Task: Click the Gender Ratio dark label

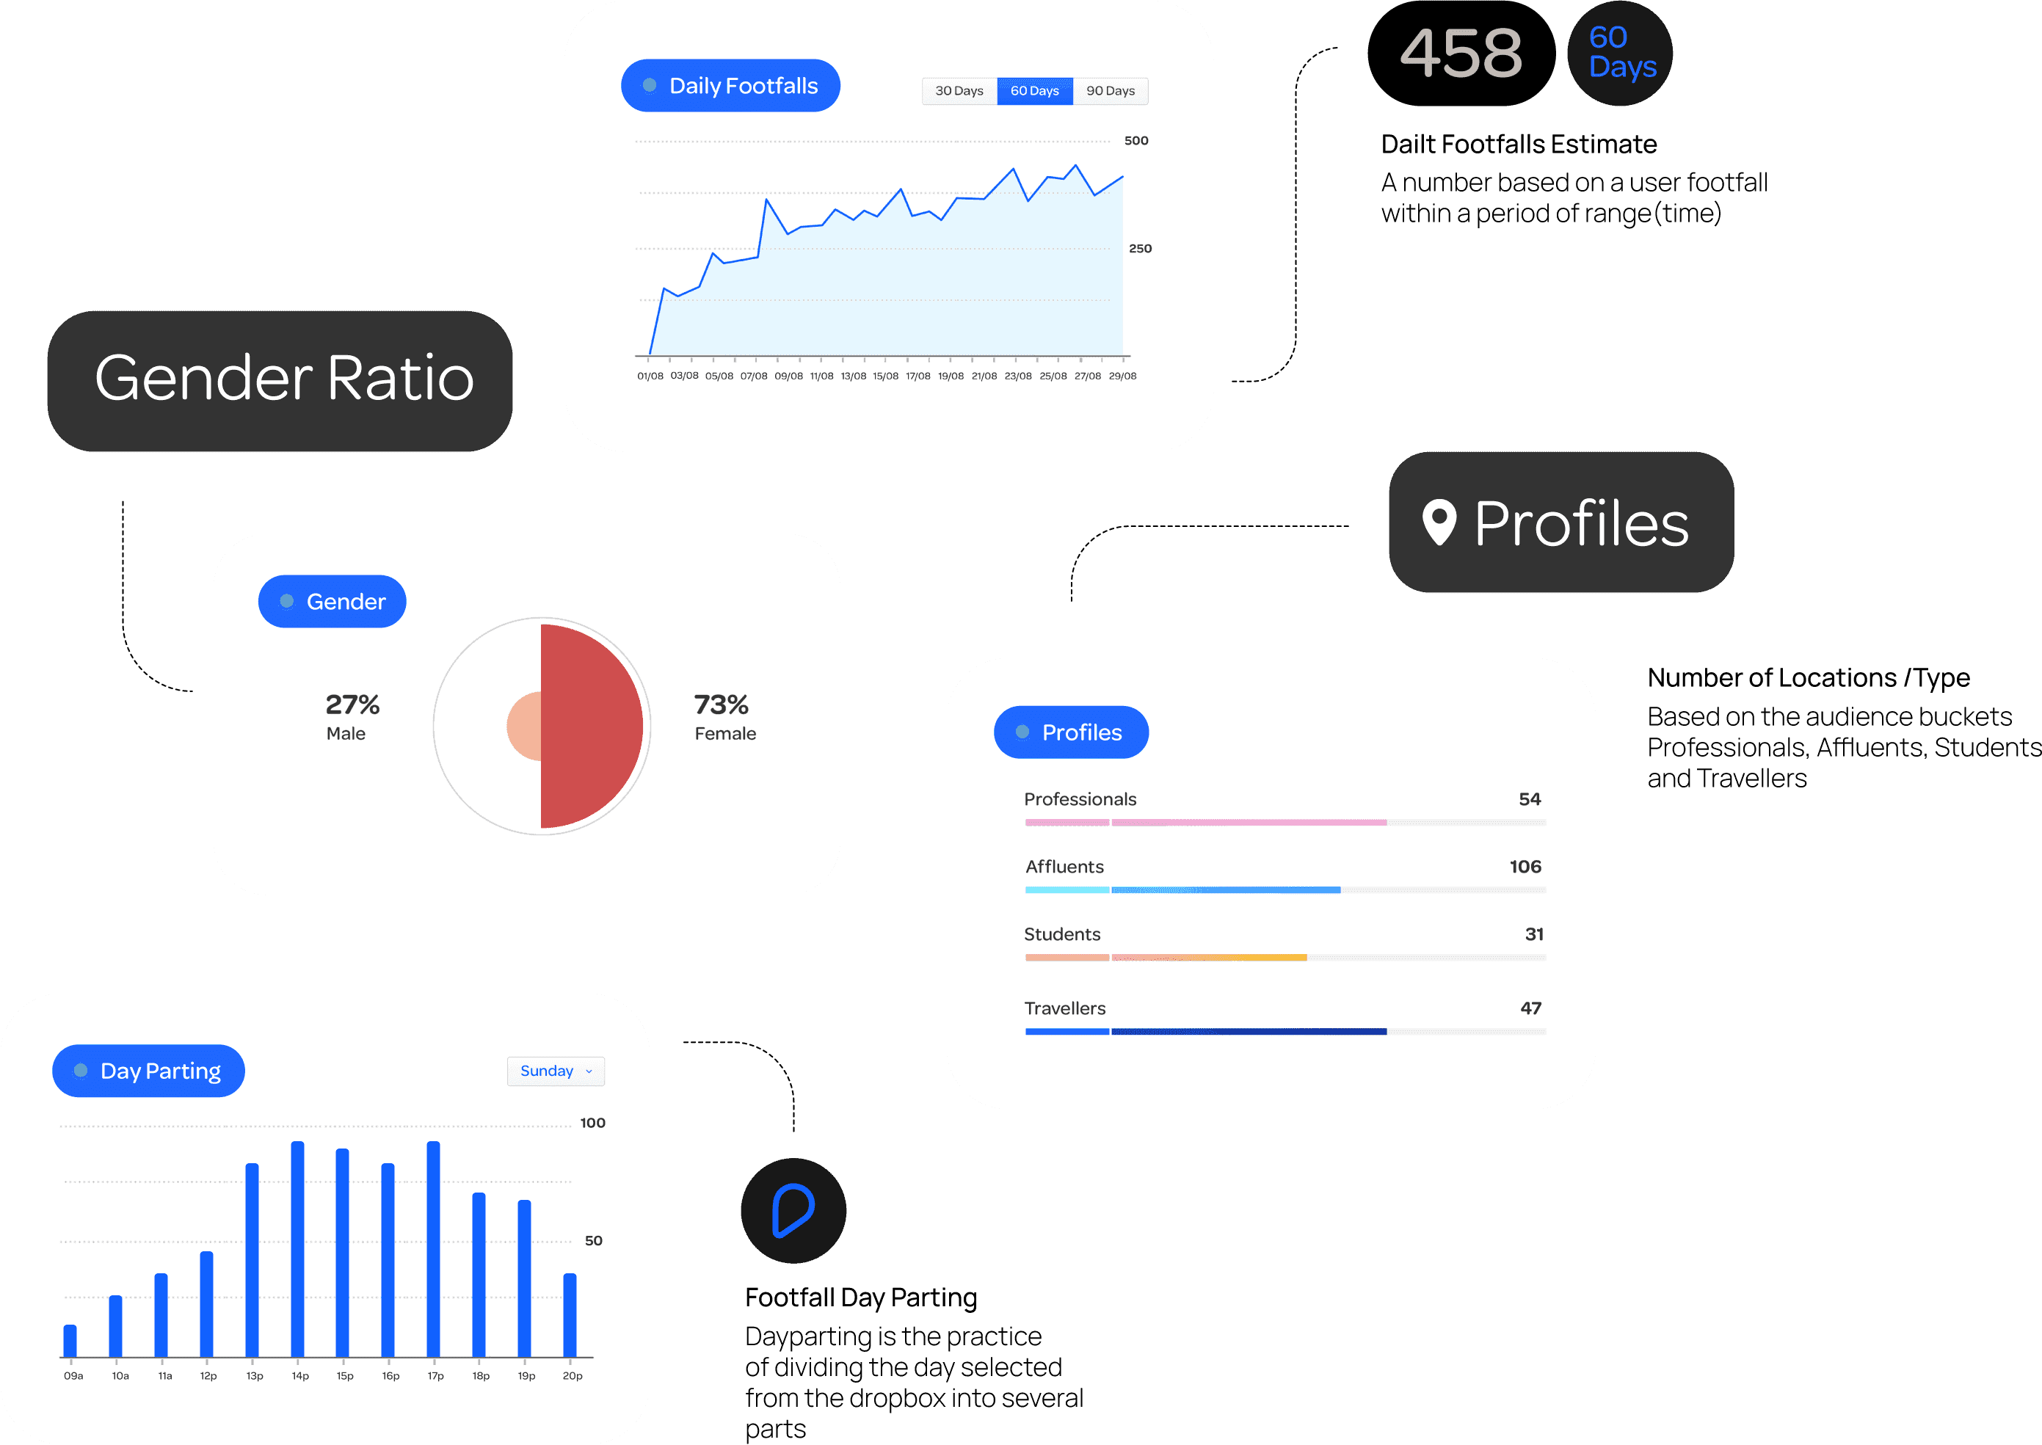Action: pyautogui.click(x=280, y=380)
